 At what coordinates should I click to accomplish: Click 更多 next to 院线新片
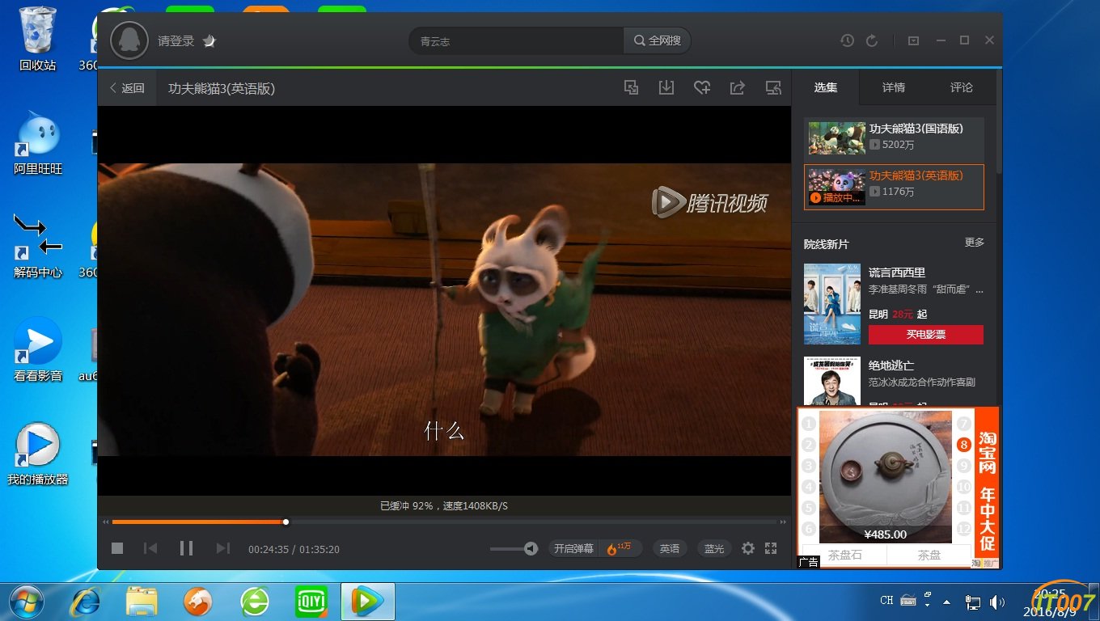pyautogui.click(x=975, y=243)
